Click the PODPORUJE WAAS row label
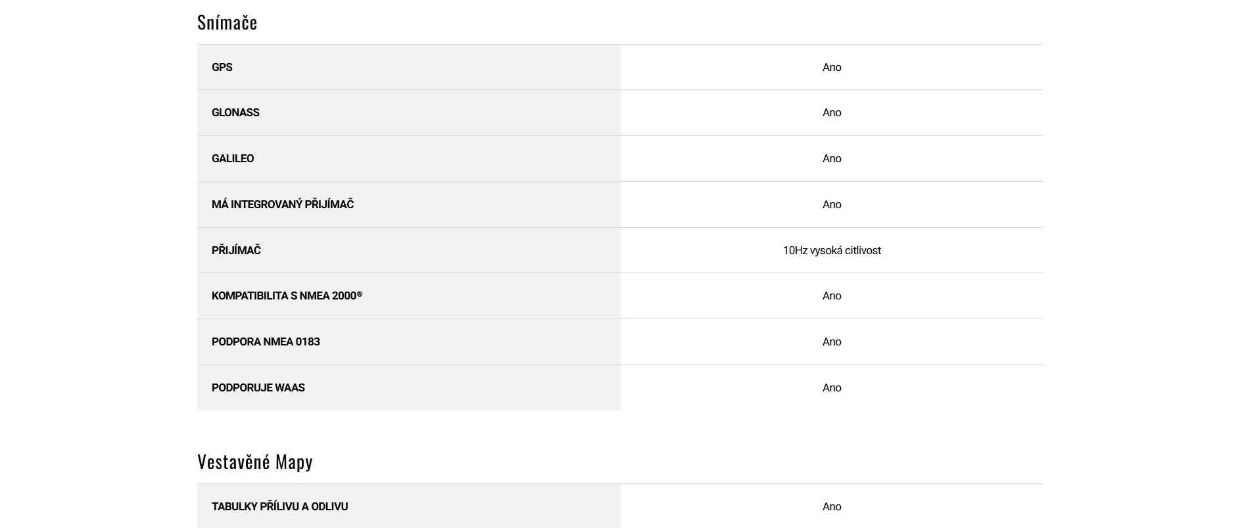This screenshot has height=528, width=1242. (x=258, y=387)
